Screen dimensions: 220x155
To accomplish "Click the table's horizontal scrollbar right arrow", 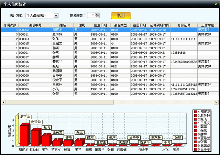I will [x=218, y=102].
